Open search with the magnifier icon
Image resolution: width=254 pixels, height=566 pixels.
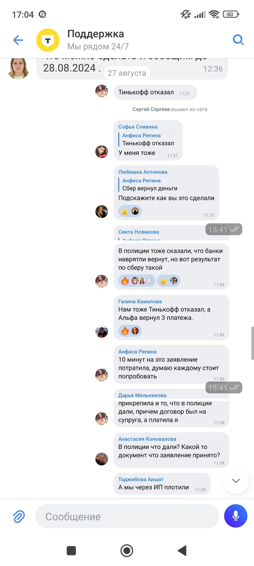click(x=238, y=40)
